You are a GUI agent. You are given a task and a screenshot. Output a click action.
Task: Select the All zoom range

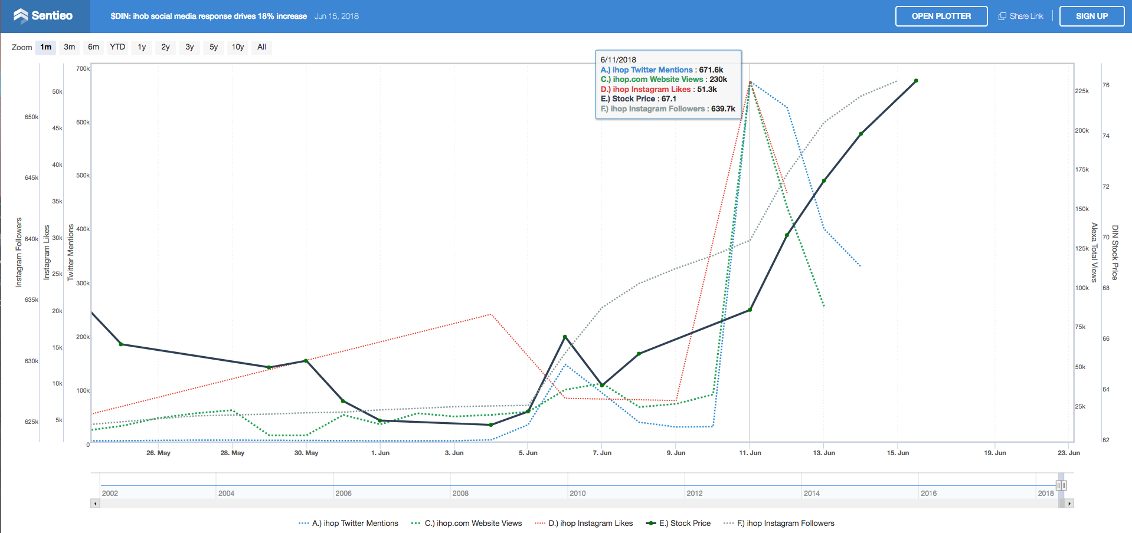click(261, 47)
